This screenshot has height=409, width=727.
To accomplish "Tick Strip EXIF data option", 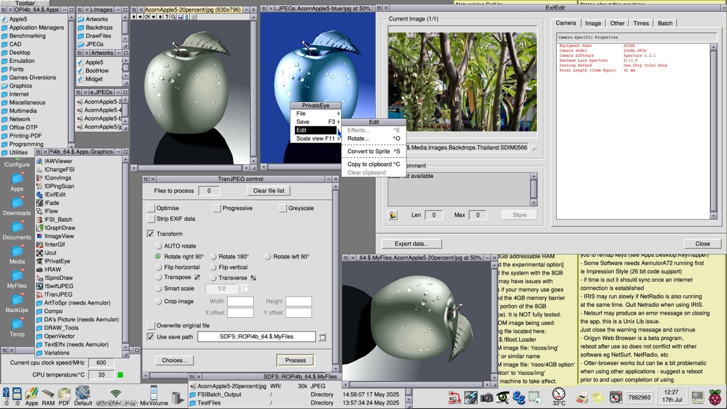I will (151, 219).
